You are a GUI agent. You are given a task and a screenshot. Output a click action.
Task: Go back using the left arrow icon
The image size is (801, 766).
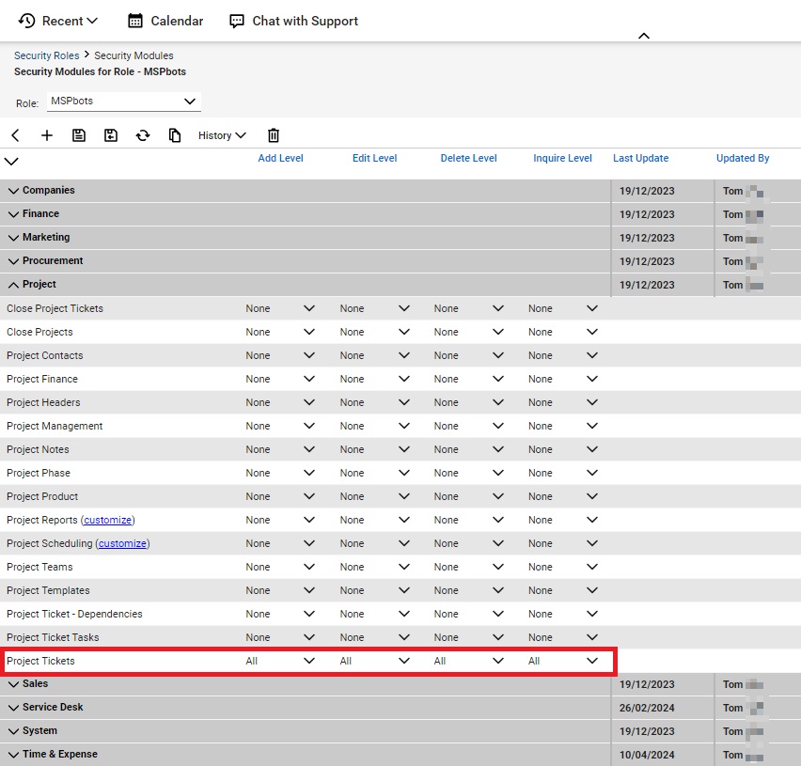click(15, 134)
